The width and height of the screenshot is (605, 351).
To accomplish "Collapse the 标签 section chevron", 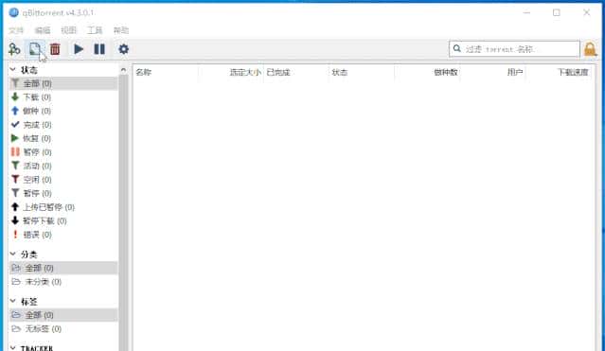I will point(12,301).
